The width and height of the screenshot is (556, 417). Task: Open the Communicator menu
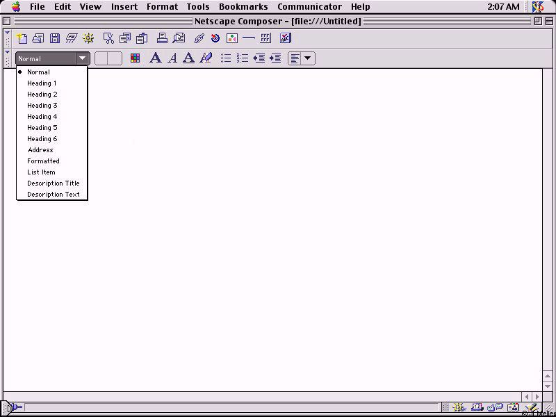tap(309, 7)
